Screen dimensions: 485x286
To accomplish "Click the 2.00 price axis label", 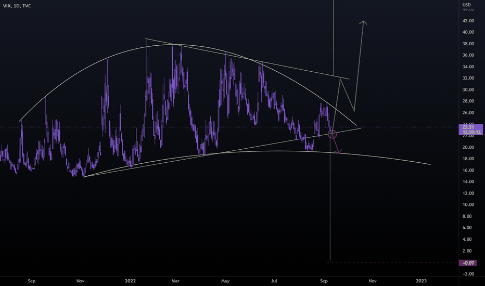I will (467, 251).
